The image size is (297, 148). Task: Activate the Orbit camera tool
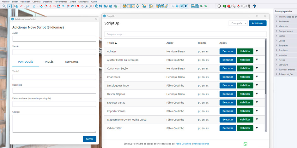78,6
